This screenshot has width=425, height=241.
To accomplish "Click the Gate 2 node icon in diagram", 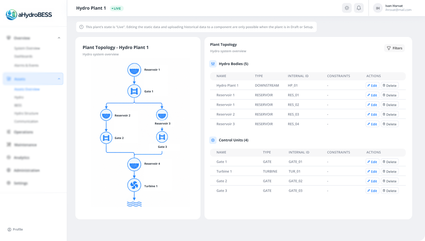I will 106,138.
